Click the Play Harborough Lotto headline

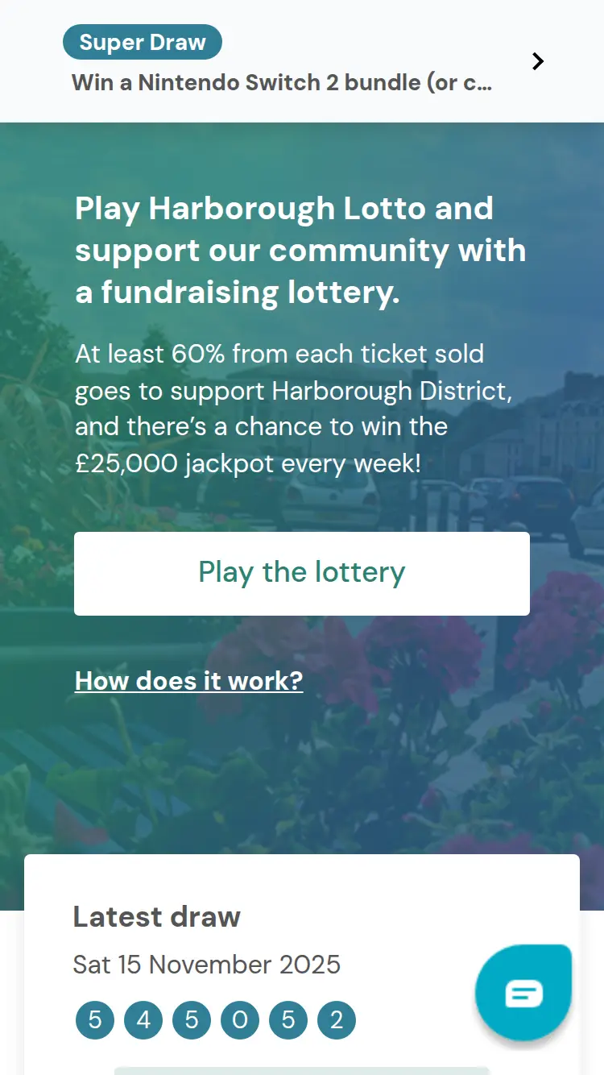pos(300,250)
